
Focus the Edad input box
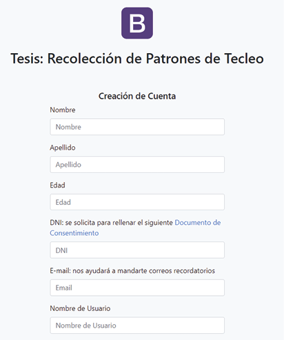tap(137, 202)
